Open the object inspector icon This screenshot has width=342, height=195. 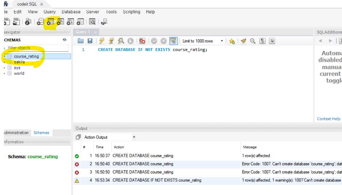tap(28, 22)
